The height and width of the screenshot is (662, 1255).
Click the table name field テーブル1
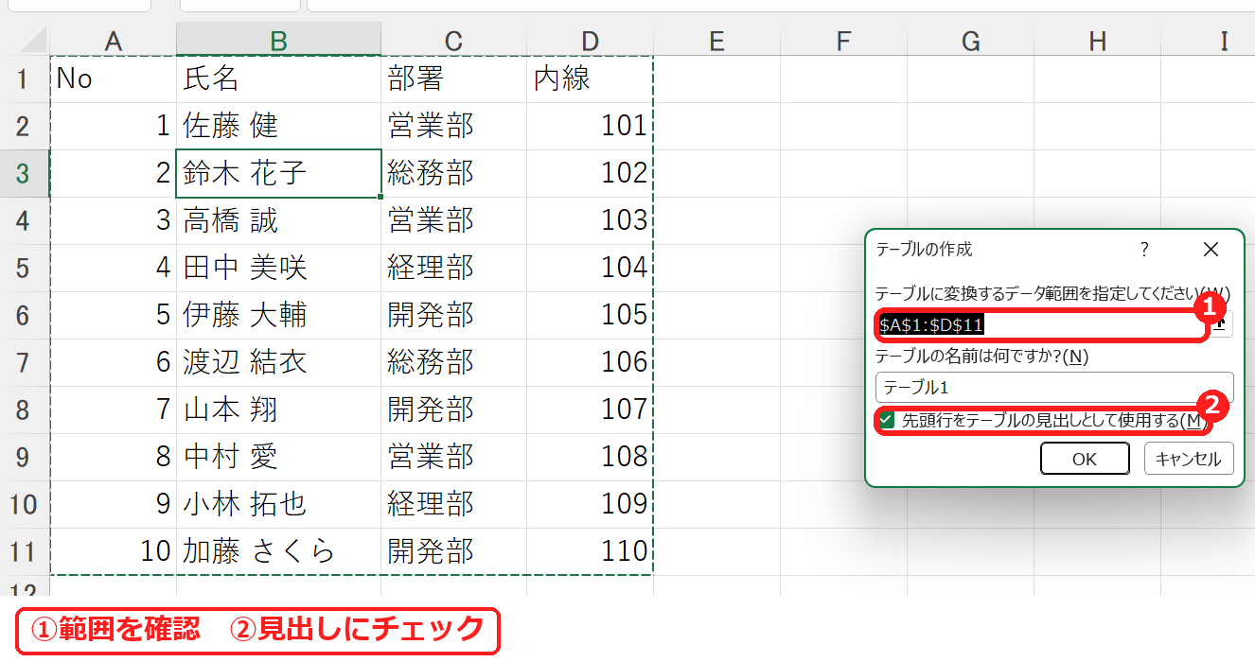click(1055, 387)
